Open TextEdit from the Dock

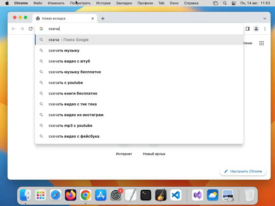[131, 195]
